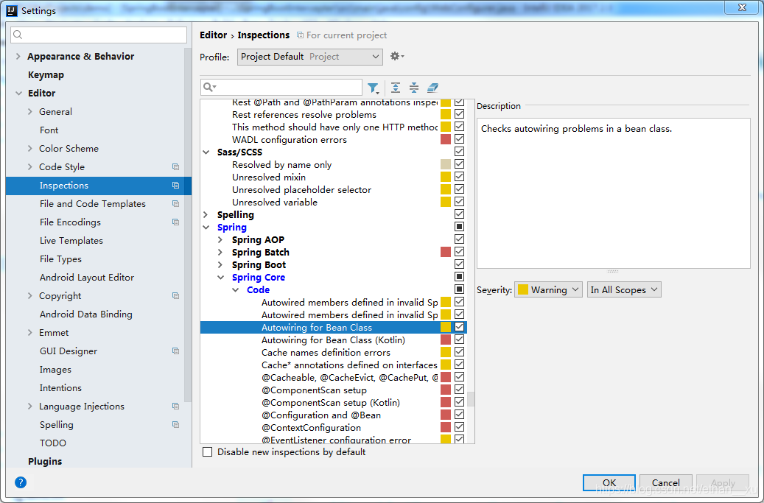Click the settings search field

99,35
